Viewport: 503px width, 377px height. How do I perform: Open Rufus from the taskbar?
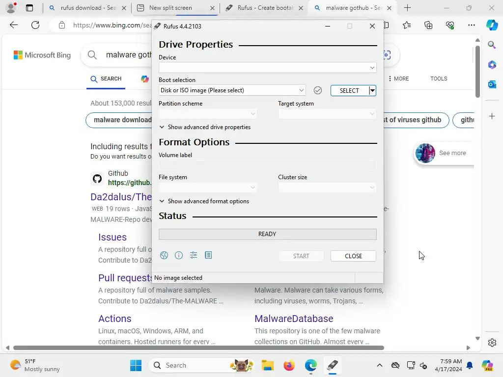pyautogui.click(x=333, y=365)
